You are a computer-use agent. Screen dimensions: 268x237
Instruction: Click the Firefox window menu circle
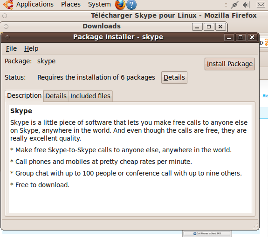5,16
